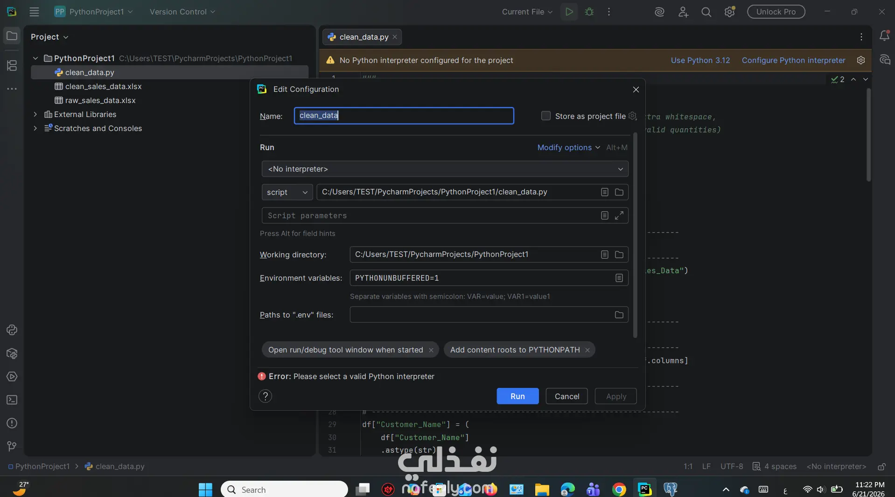
Task: Open help for Edit Configuration dialog
Action: pyautogui.click(x=265, y=396)
